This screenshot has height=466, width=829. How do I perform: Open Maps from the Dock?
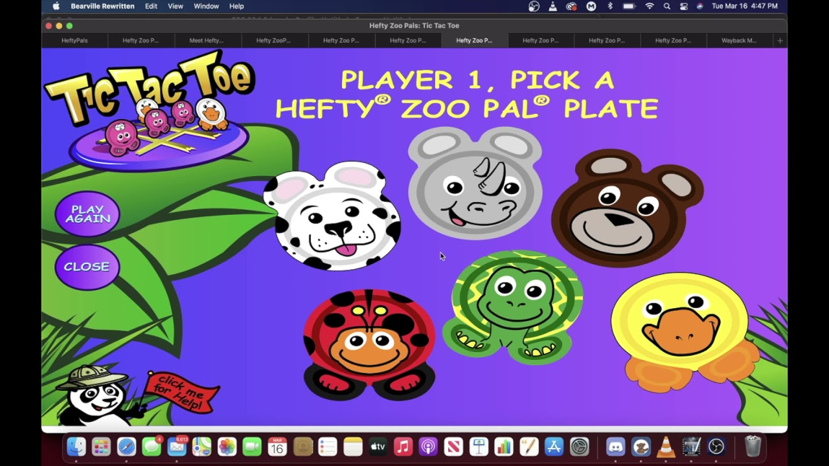202,446
